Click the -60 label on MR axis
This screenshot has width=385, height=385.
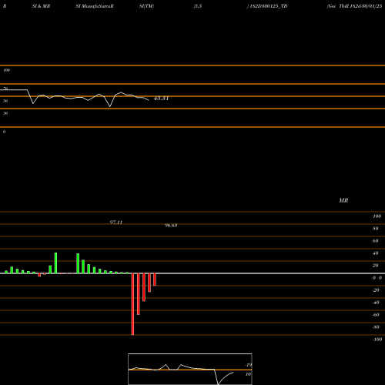coord(376,315)
